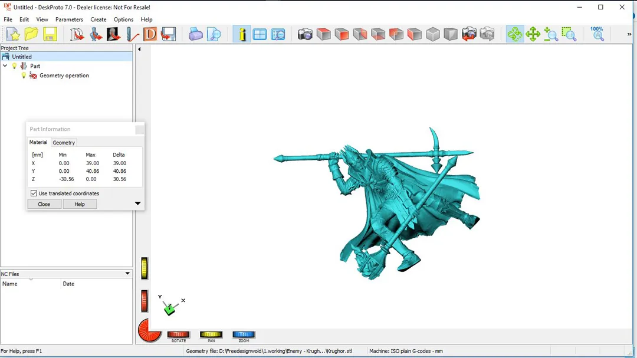Select the Geometry operation tree item
The image size is (637, 358).
[x=64, y=75]
